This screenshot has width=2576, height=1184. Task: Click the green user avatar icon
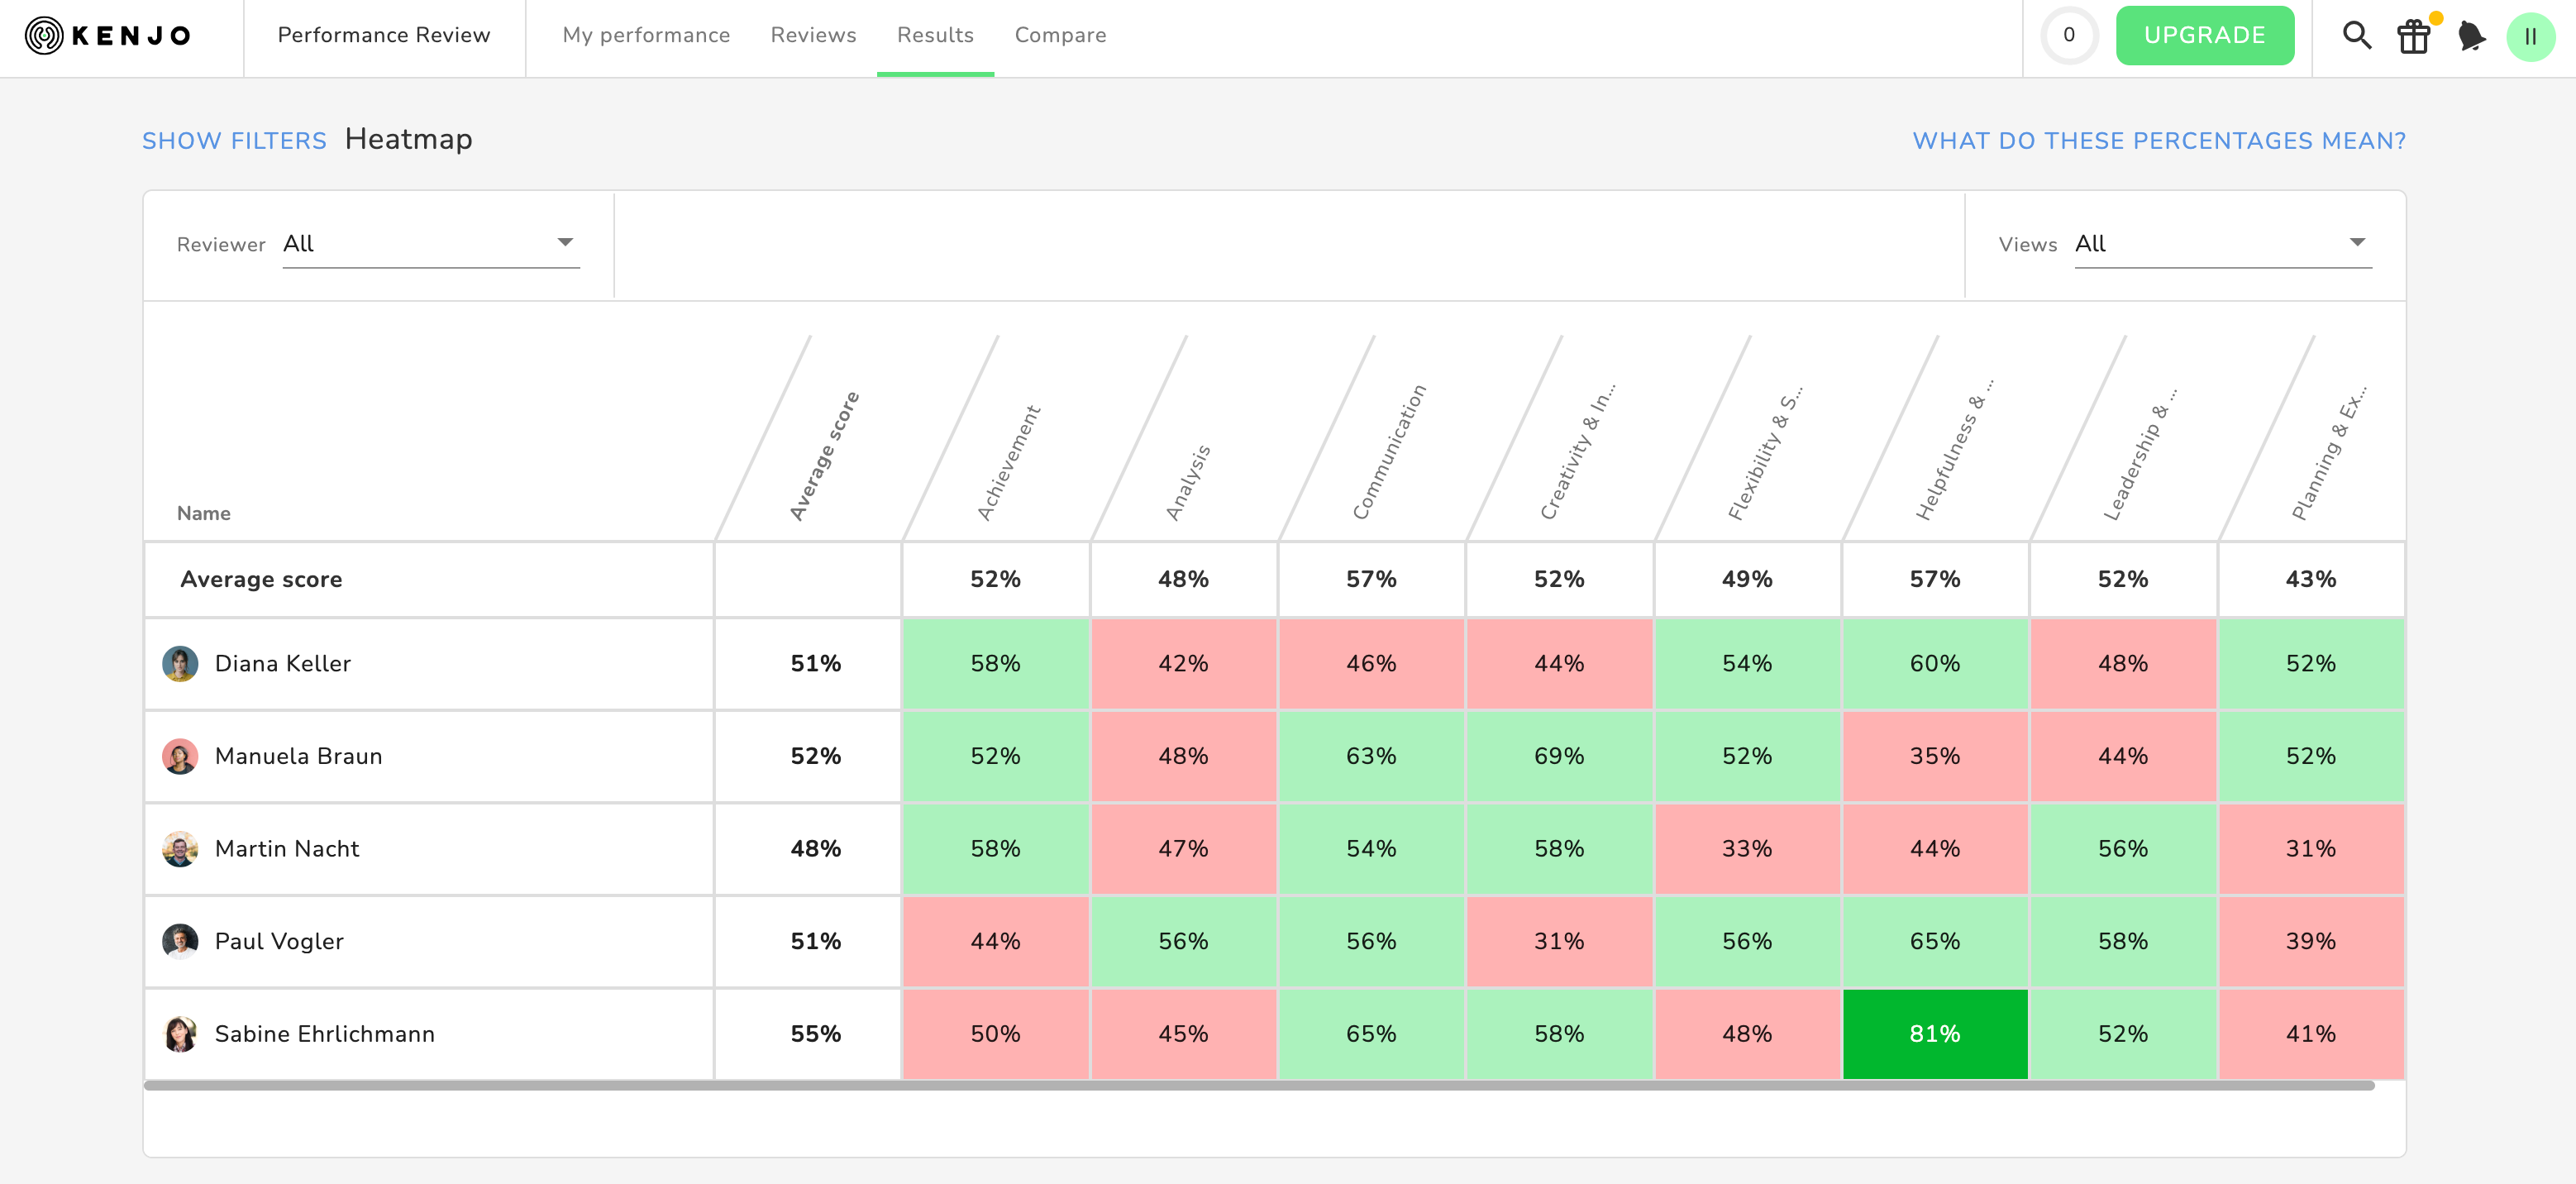coord(2530,37)
